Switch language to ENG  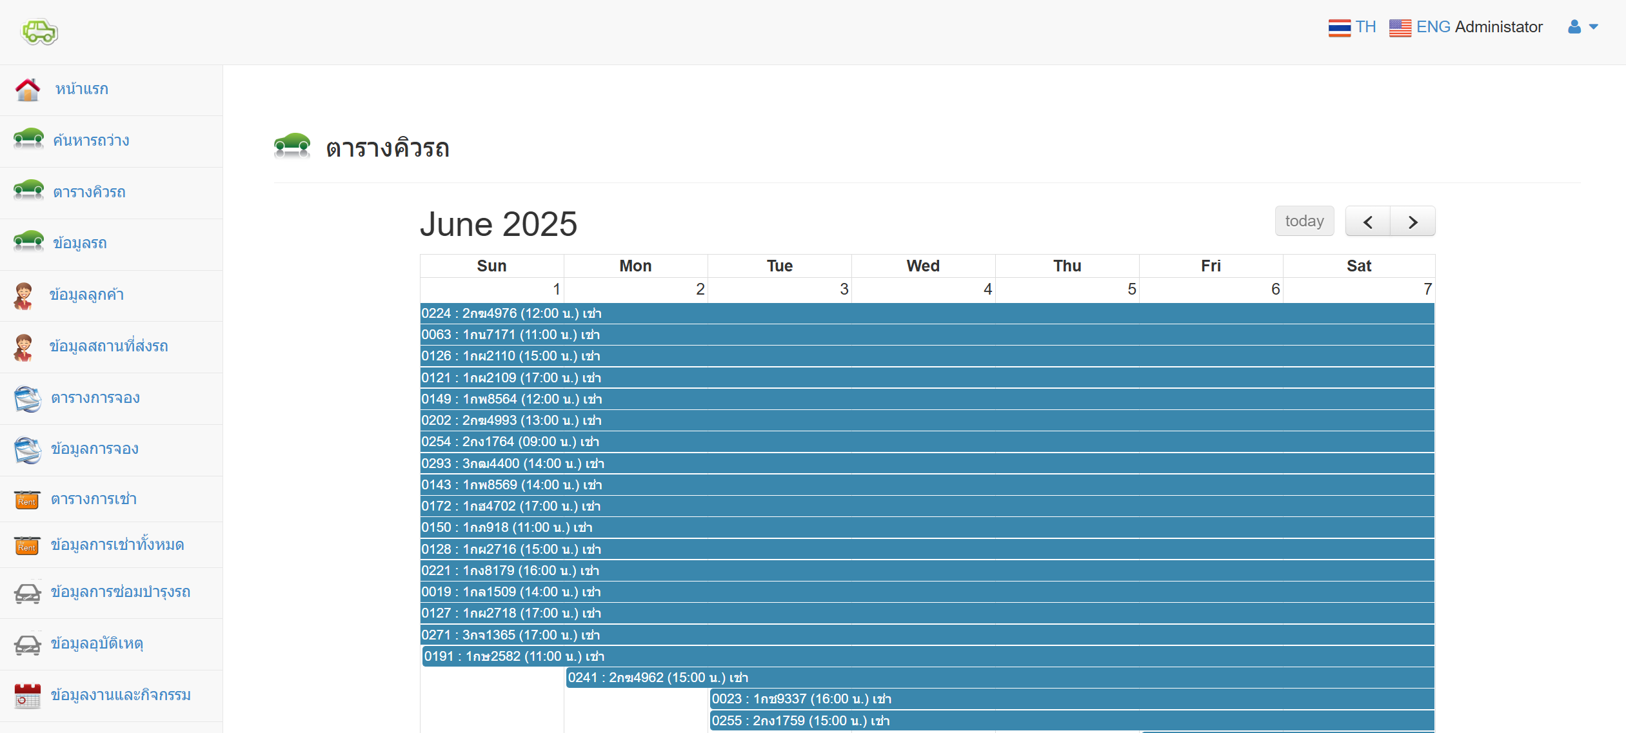pyautogui.click(x=1433, y=27)
